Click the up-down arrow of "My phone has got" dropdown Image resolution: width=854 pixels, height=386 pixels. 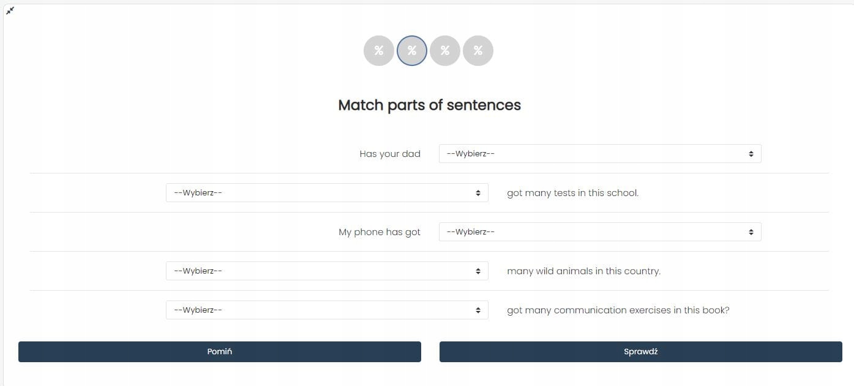[x=751, y=232]
